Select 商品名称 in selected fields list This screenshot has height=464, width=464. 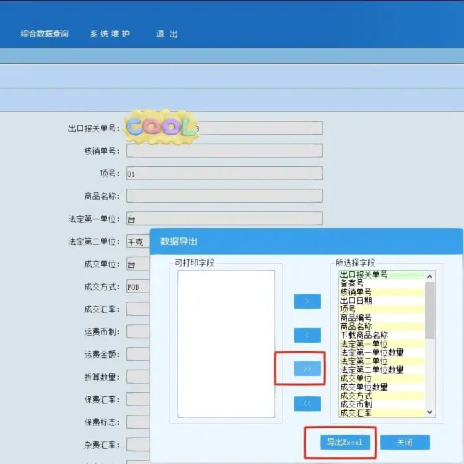click(382, 326)
